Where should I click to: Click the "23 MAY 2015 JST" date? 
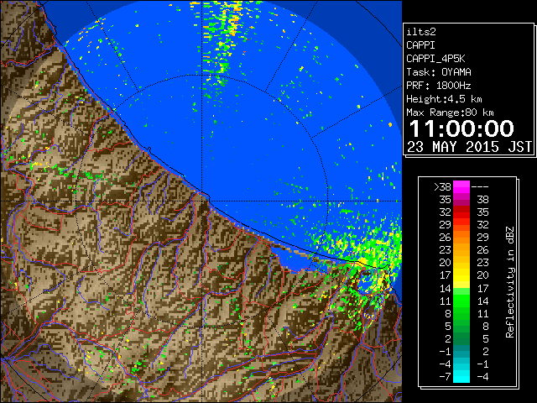coord(469,147)
